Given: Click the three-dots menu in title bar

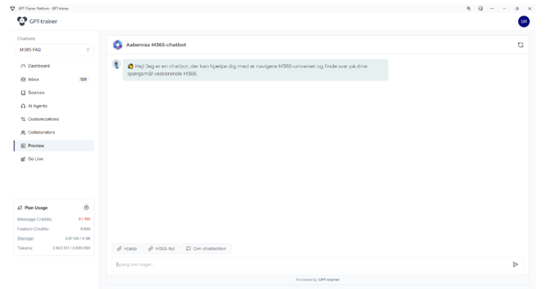Looking at the screenshot, I should point(492,8).
